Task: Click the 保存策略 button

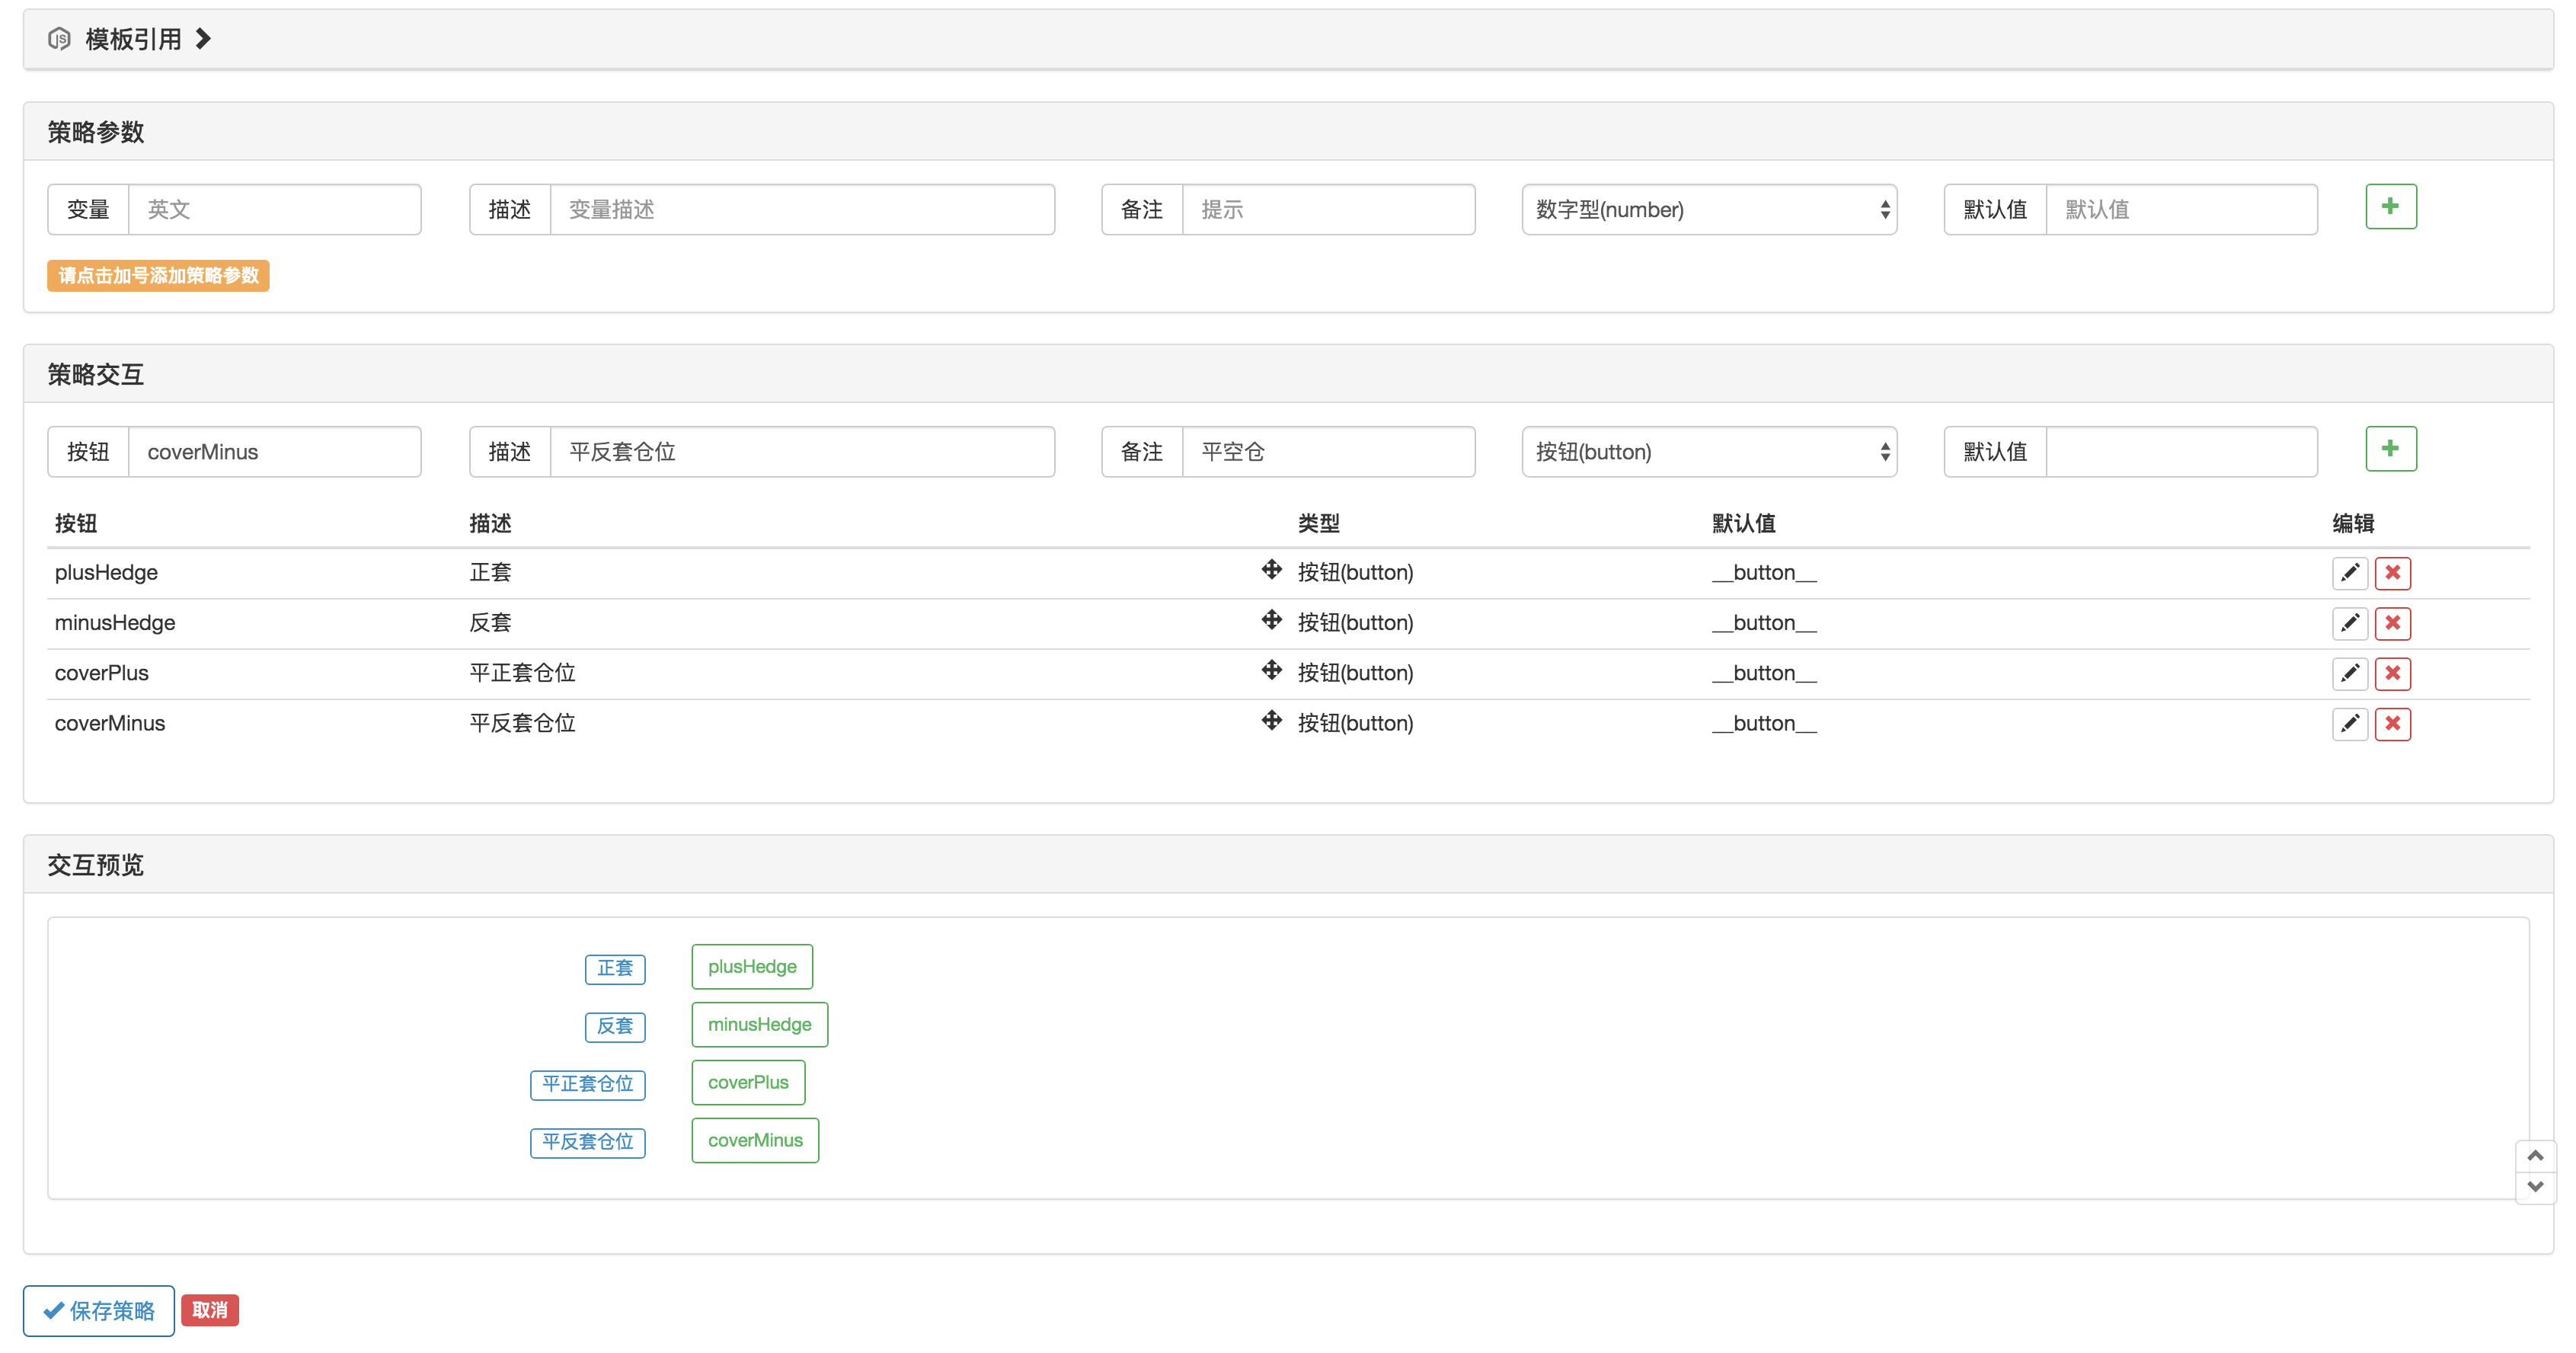Action: 99,1310
